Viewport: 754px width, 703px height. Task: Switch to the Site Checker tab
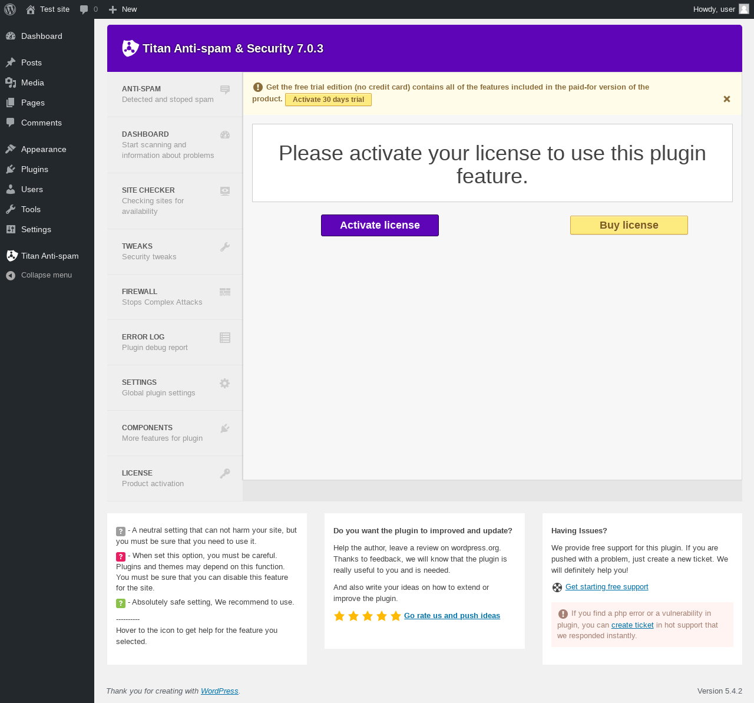pos(174,201)
